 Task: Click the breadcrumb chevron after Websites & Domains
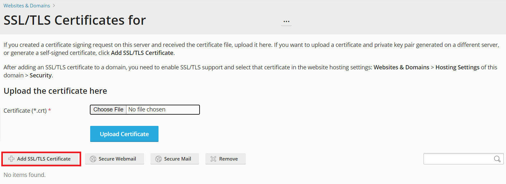click(x=54, y=5)
